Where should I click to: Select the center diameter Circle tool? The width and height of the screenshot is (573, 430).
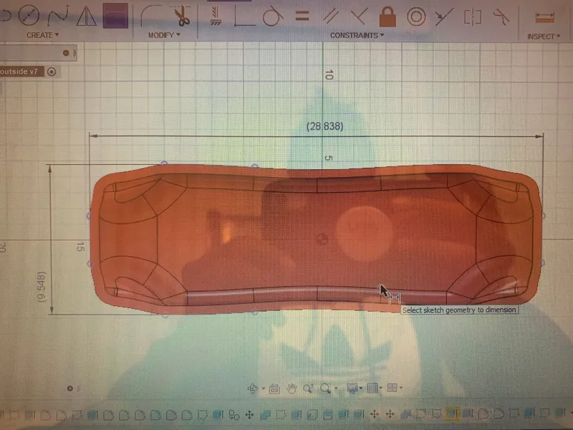[29, 15]
